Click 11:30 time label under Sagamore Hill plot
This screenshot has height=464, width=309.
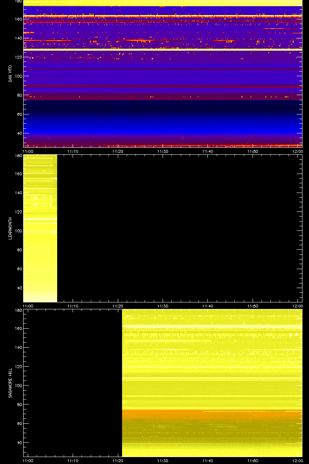coord(163,461)
